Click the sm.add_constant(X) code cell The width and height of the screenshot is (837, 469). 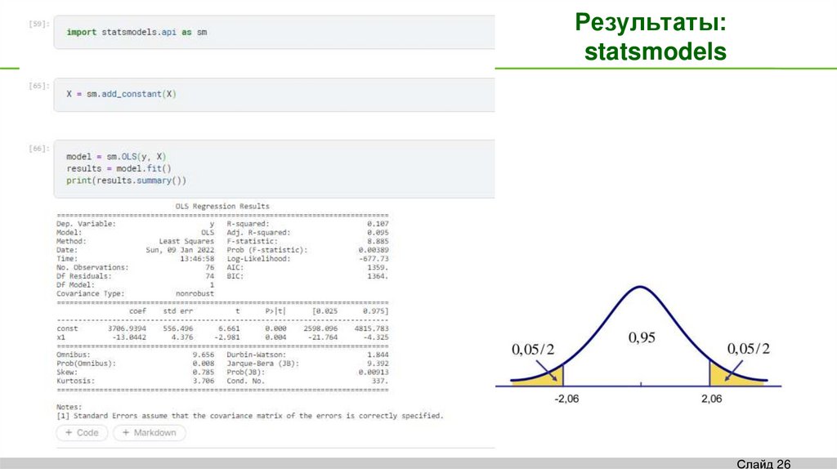[x=274, y=95]
